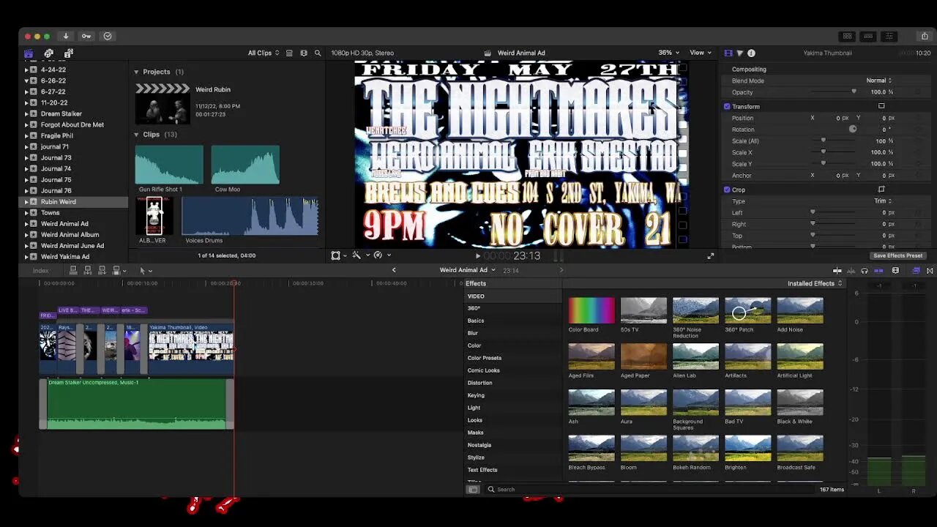937x527 pixels.
Task: Open the viewer View dropdown
Action: click(701, 53)
